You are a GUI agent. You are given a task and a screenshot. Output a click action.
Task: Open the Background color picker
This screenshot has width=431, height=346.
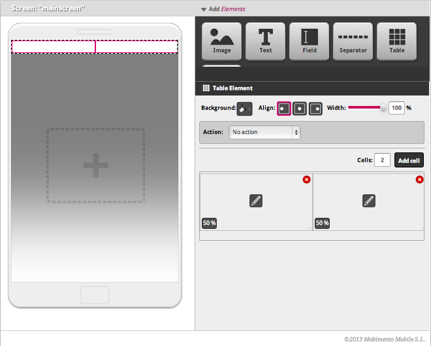click(244, 109)
